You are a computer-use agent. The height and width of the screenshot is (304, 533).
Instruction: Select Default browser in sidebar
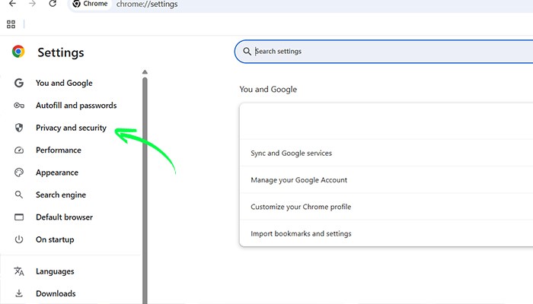[x=64, y=217]
